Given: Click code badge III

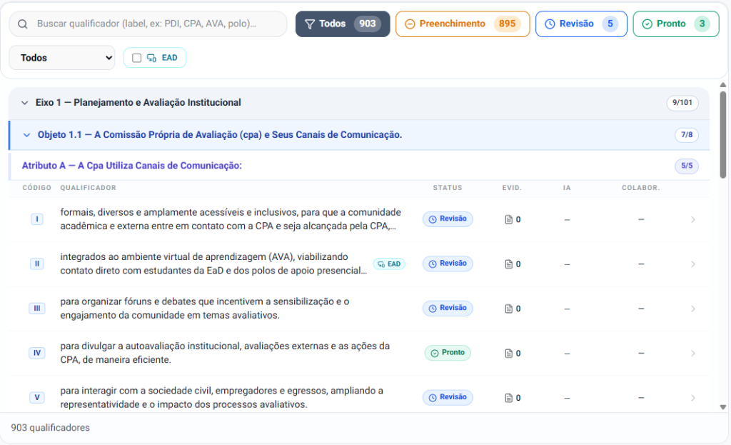Looking at the screenshot, I should coord(37,309).
